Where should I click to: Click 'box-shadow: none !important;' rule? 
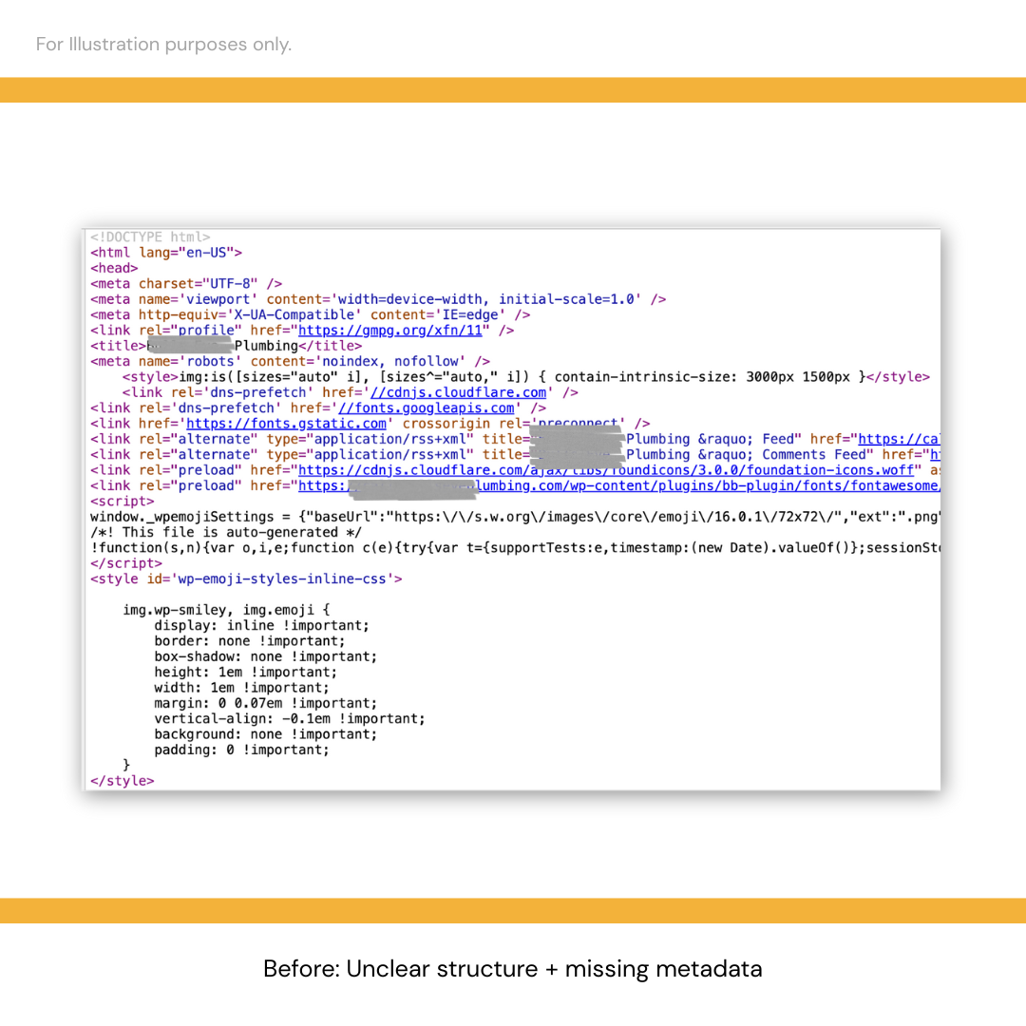[266, 657]
